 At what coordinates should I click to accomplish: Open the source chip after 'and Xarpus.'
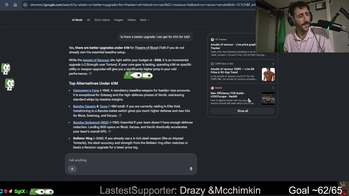click(x=120, y=116)
